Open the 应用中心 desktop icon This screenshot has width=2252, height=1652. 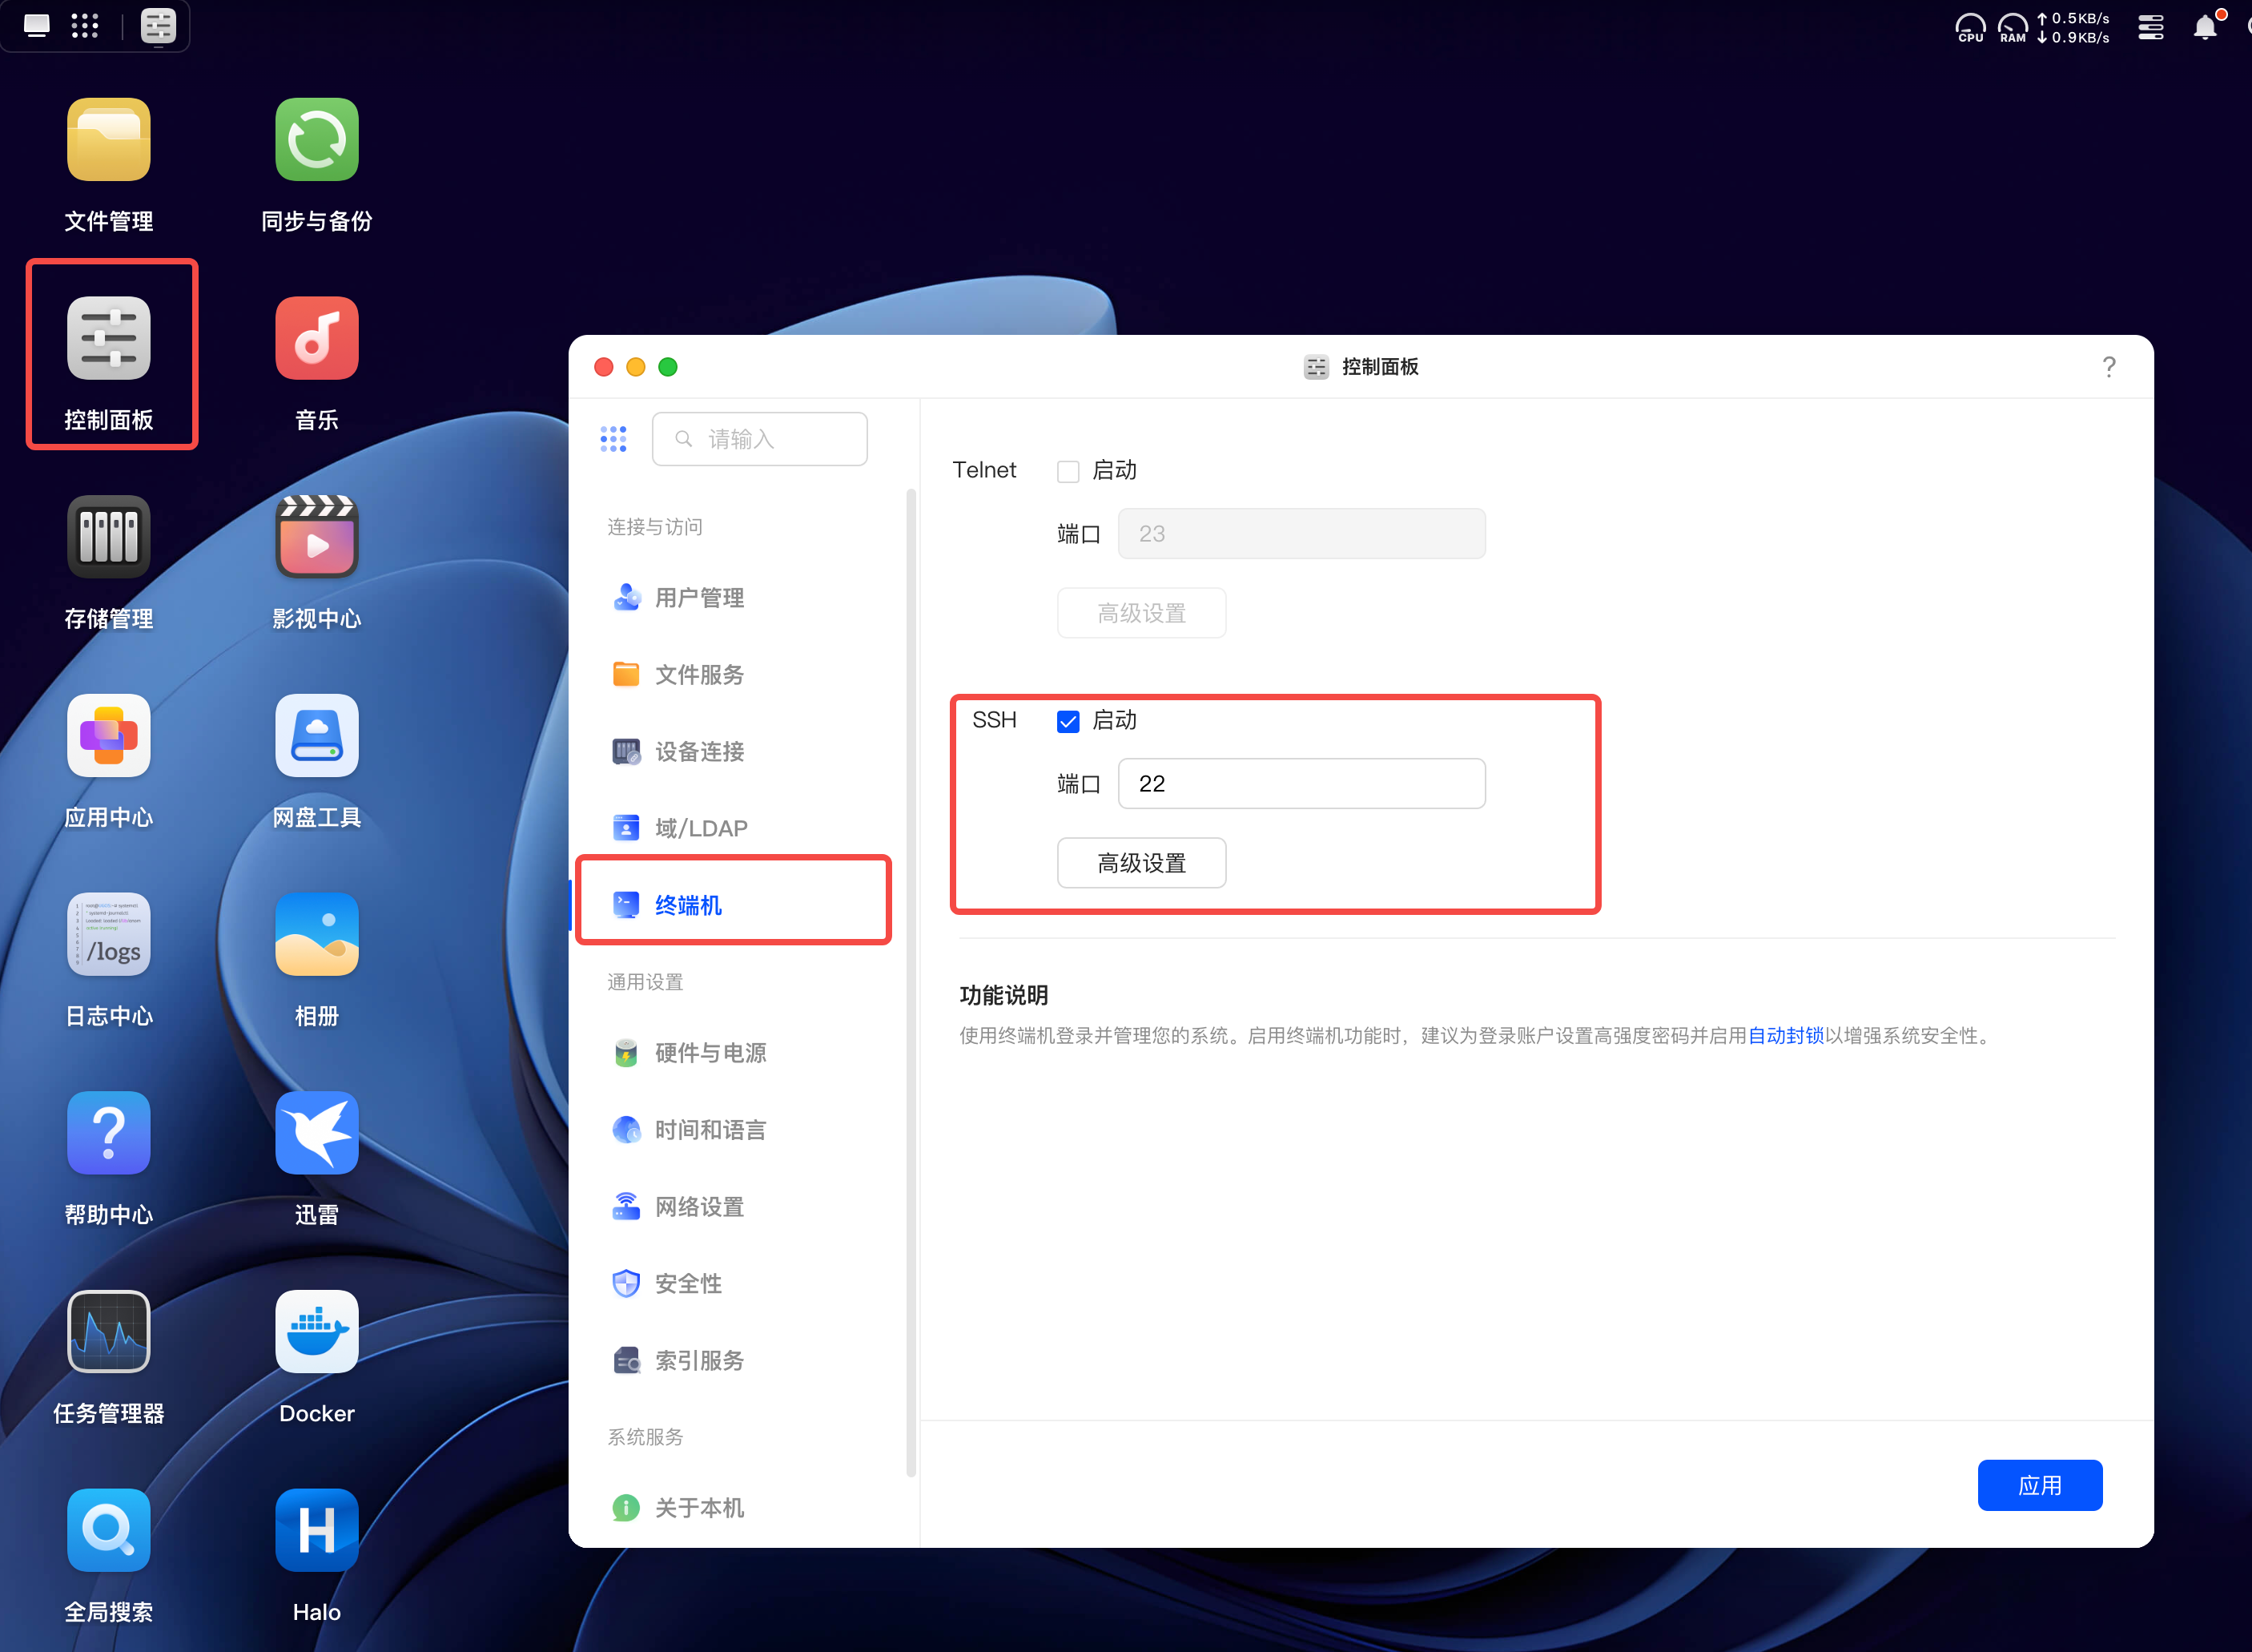(x=108, y=736)
